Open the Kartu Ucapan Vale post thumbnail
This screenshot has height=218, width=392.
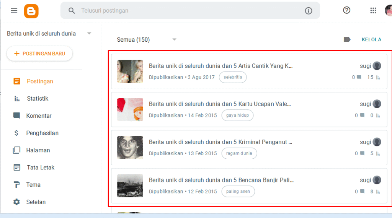pyautogui.click(x=130, y=109)
